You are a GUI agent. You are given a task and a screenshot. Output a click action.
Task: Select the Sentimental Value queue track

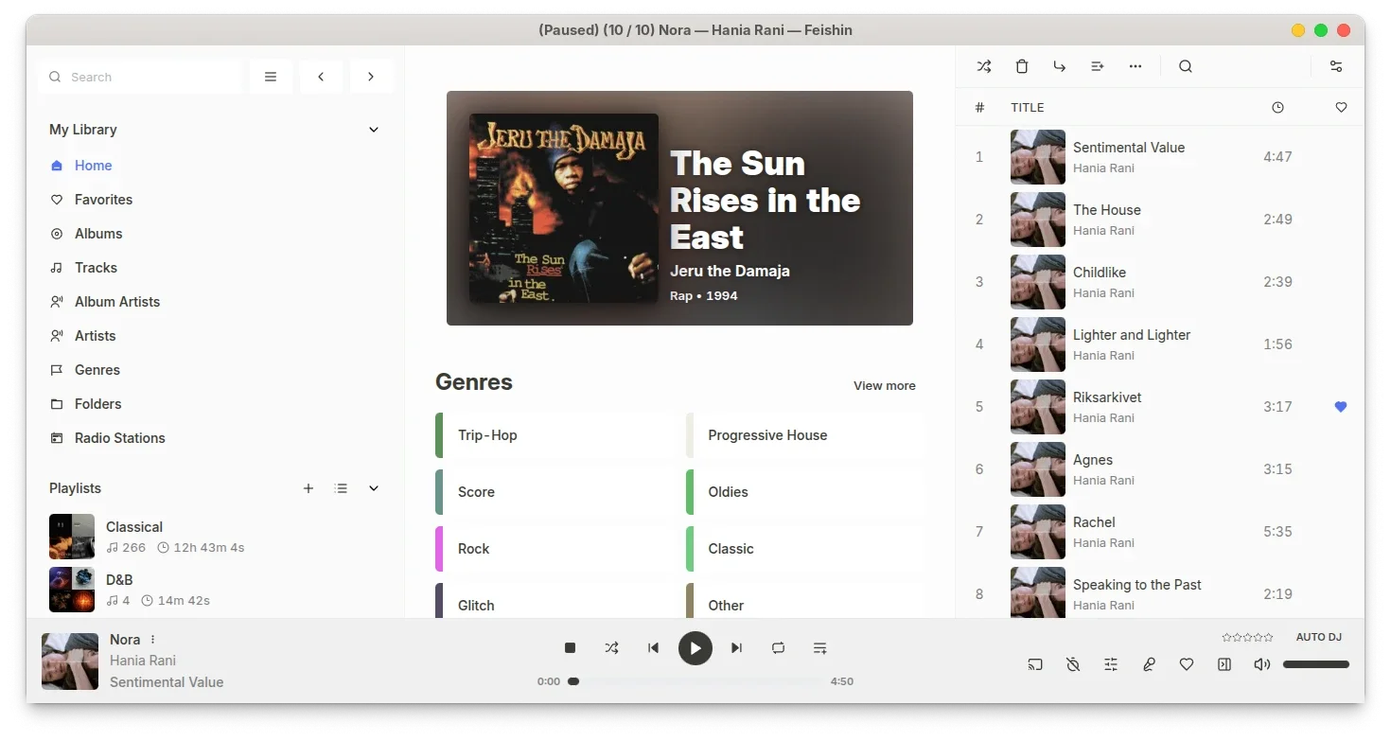(x=1160, y=157)
